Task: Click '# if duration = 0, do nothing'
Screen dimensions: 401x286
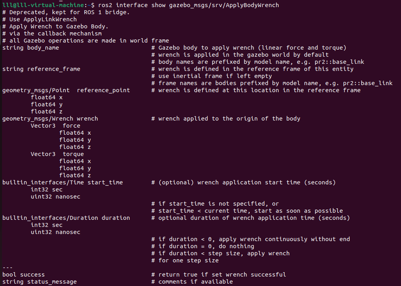Action: (x=203, y=246)
